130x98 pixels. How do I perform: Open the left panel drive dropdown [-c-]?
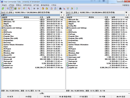tap(4, 12)
